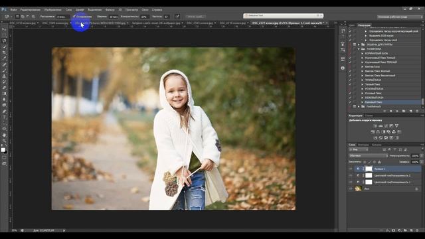Expand the FastRetouch action set
Screen dimensions: 425x239
pos(359,106)
